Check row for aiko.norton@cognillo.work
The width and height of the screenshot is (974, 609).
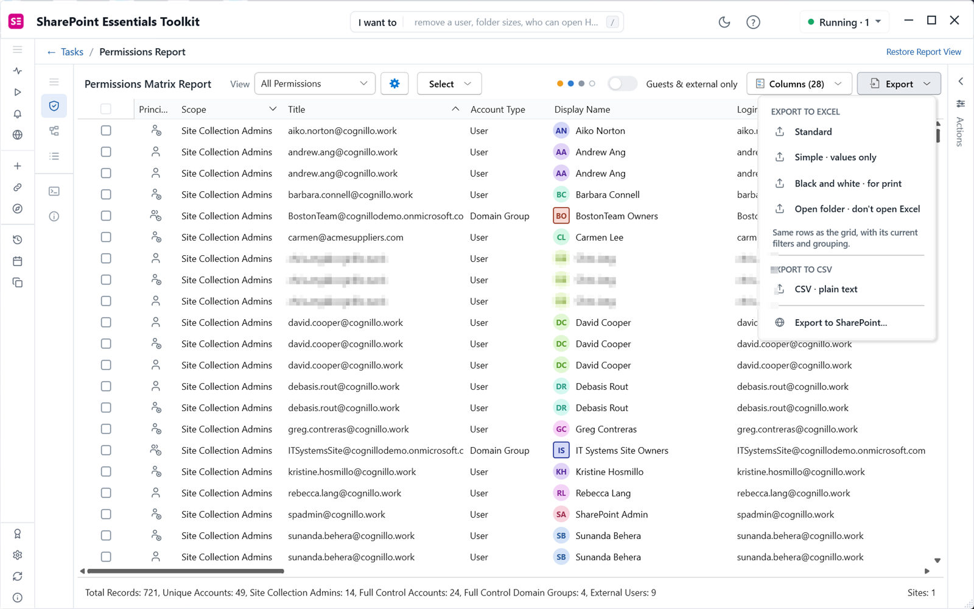(106, 130)
